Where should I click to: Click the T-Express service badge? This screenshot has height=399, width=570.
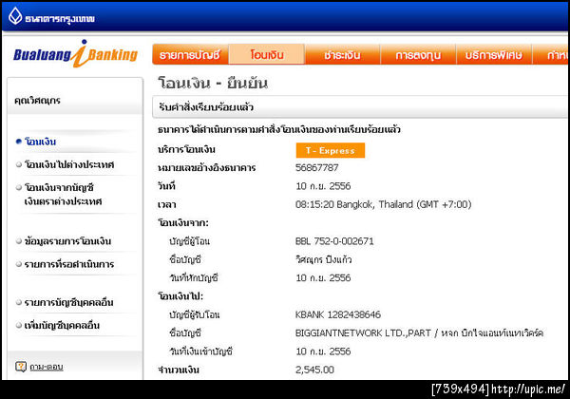tap(330, 150)
